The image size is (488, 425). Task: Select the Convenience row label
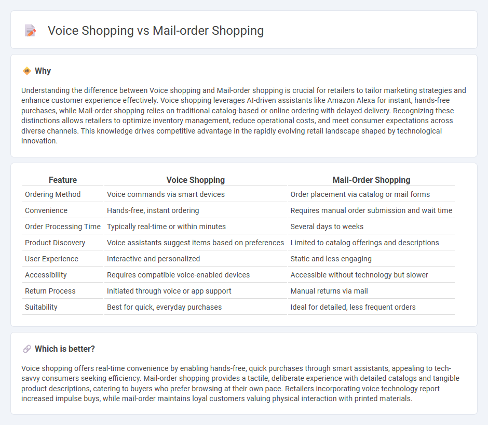46,210
